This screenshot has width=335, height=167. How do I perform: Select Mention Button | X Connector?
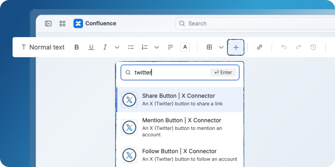[x=180, y=128]
